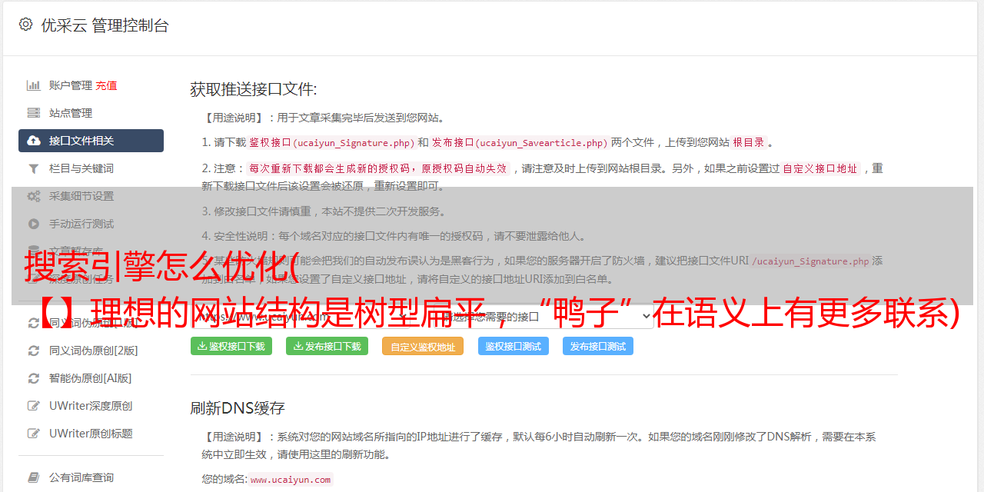The height and width of the screenshot is (492, 984).
Task: Run the blue 鉴权接口测试 button
Action: point(513,347)
